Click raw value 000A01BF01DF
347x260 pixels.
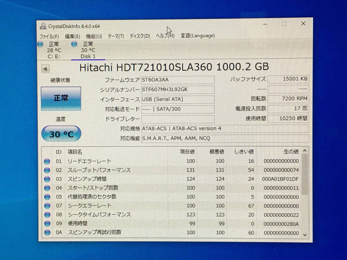click(x=280, y=179)
